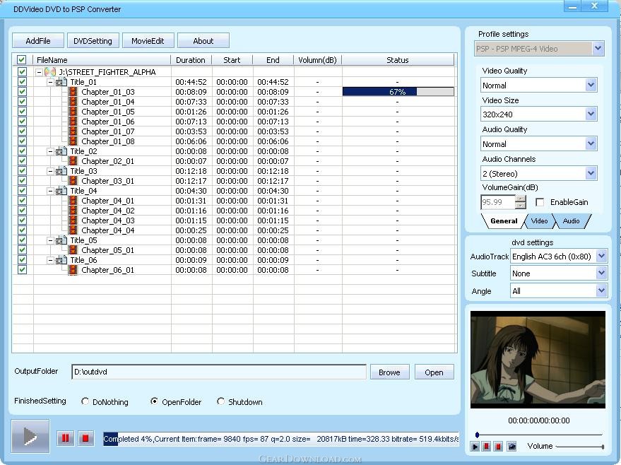The width and height of the screenshot is (621, 465).
Task: Open the Audio Quality dropdown
Action: (x=591, y=143)
